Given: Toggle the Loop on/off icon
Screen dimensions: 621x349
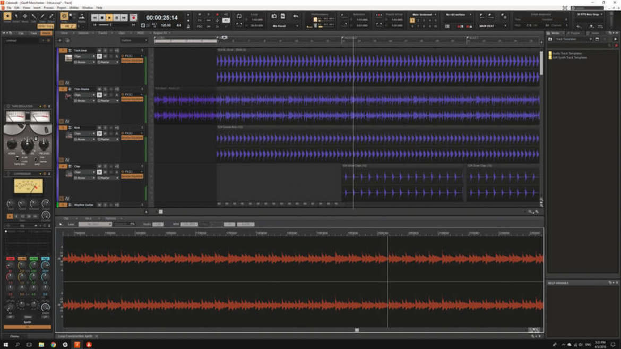Looking at the screenshot, I should tap(239, 16).
